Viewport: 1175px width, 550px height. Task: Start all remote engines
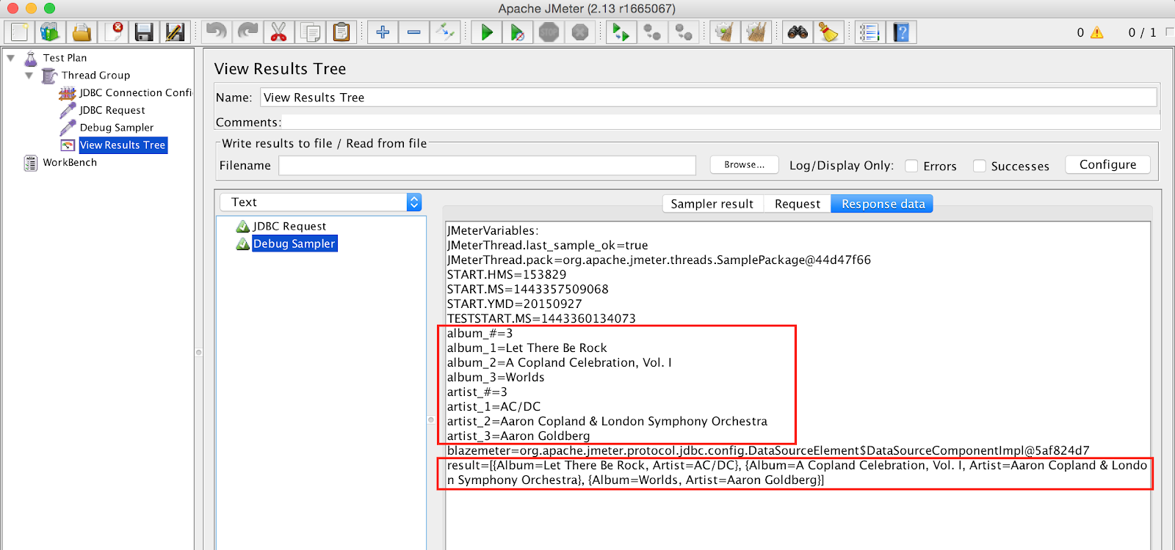pyautogui.click(x=621, y=32)
